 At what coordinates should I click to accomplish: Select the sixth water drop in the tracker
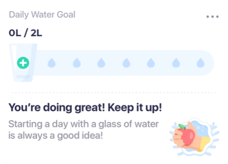pos(176,63)
